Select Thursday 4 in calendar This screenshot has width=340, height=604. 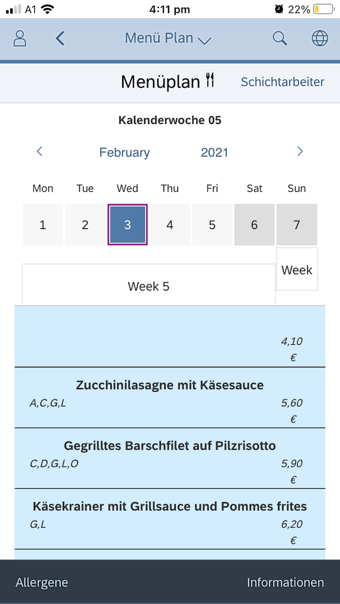click(170, 225)
